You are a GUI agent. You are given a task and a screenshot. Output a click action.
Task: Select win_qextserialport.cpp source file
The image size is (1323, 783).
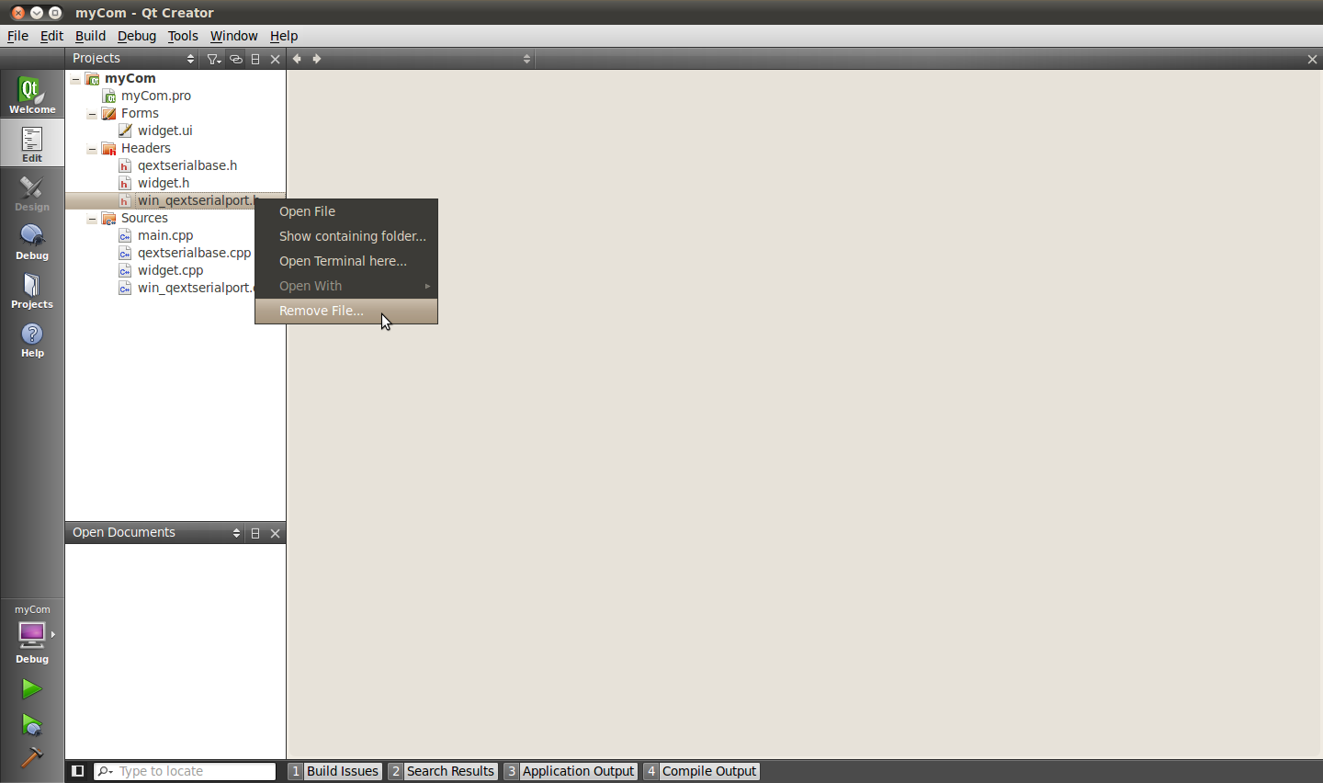coord(196,288)
